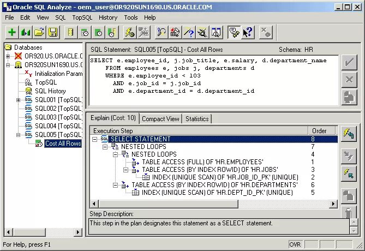Select the TopSQL tree node
This screenshot has width=365, height=251.
(46, 82)
